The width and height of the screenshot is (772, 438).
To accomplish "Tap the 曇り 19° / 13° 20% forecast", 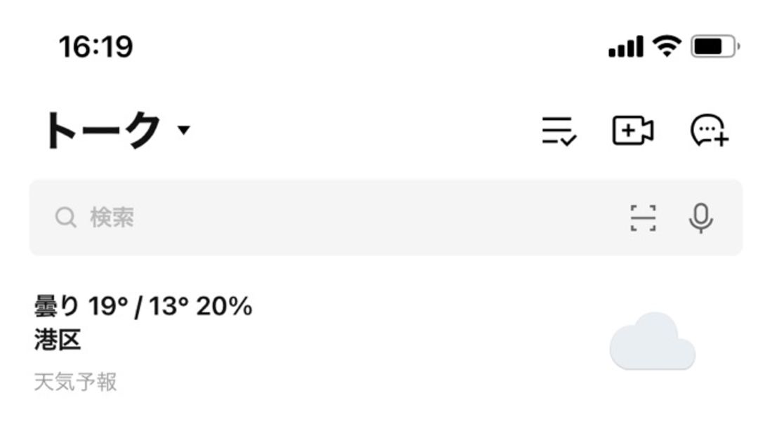I will [143, 306].
